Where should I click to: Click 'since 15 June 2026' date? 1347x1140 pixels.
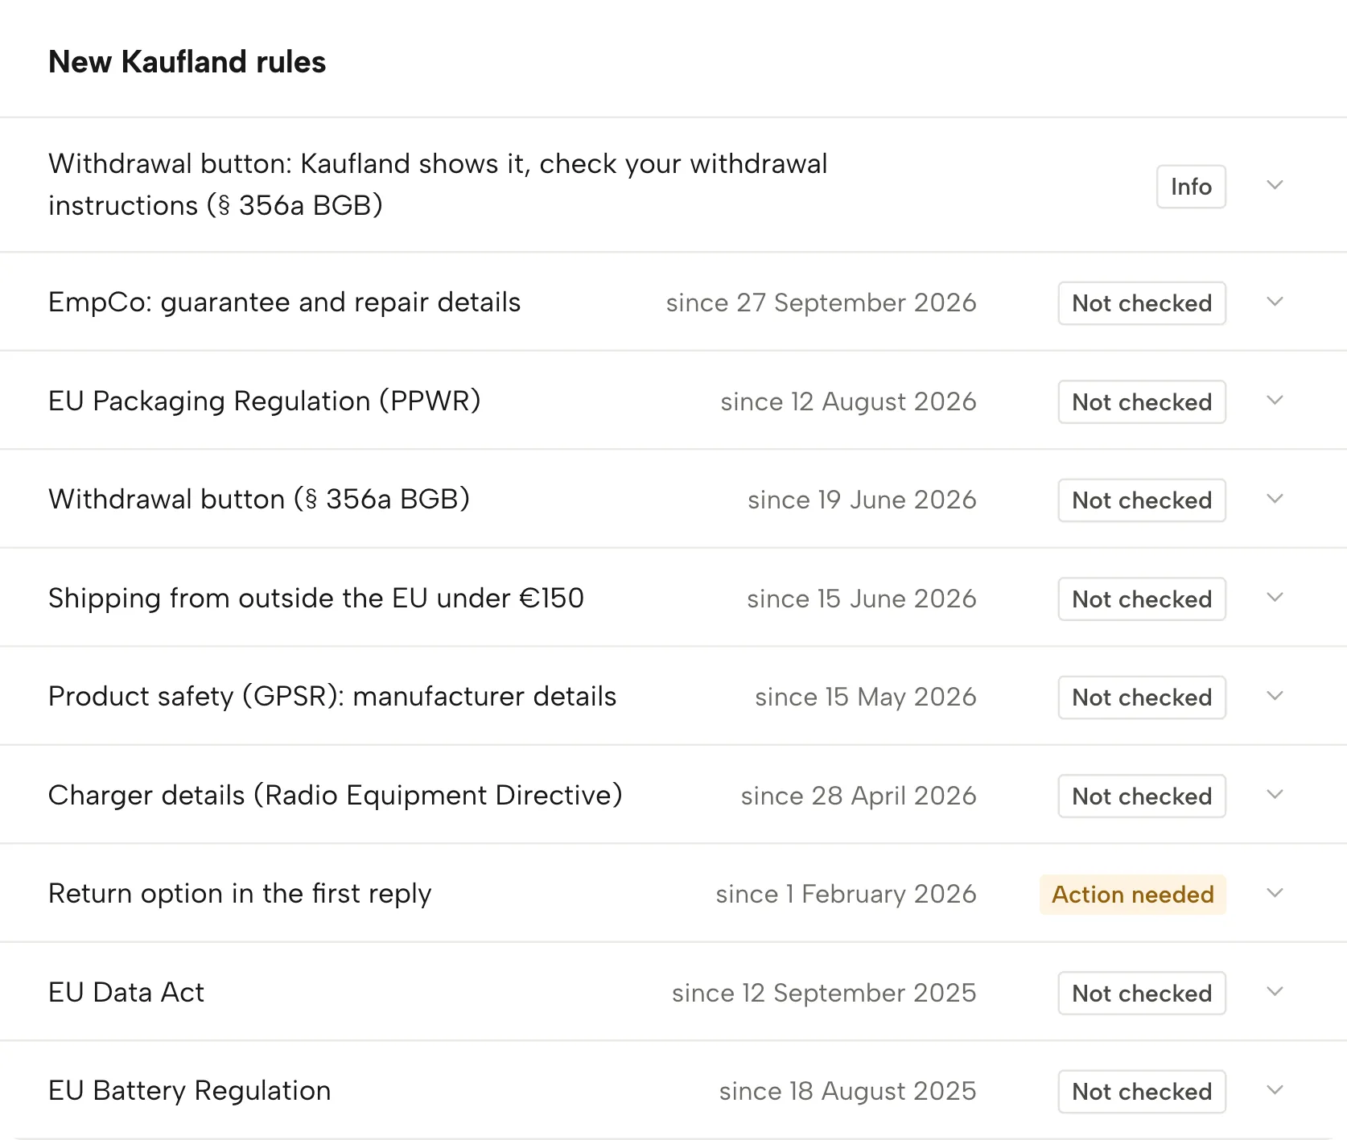point(861,599)
